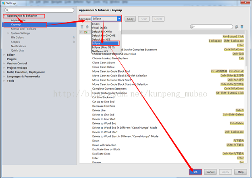Select Duplicate Line or Block action

coord(106,149)
